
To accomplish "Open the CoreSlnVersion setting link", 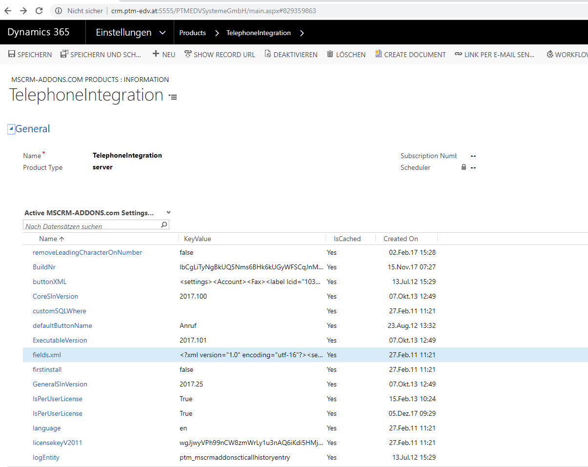I will [56, 297].
